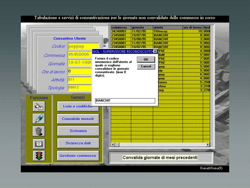Close the Supervisore Riconosciuto dialog with X
The width and height of the screenshot is (250, 188).
tap(155, 51)
